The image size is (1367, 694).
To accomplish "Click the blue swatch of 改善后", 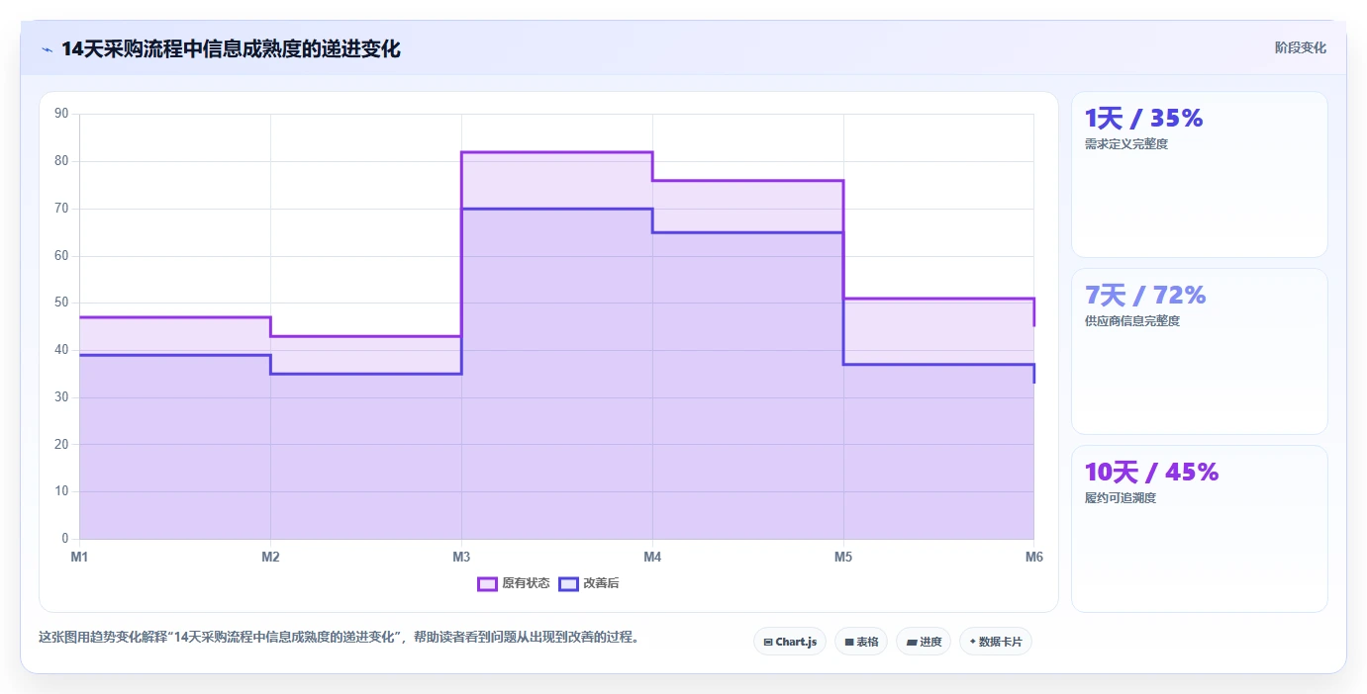I will point(568,583).
